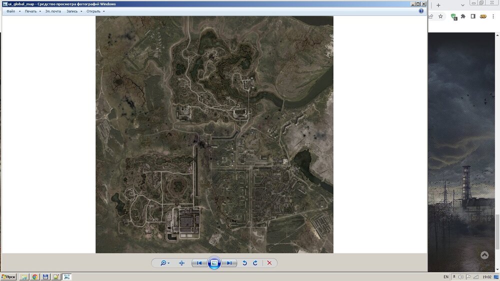Click the scroll-to-top round arrow on the webpage
The height and width of the screenshot is (281, 500).
[x=484, y=255]
